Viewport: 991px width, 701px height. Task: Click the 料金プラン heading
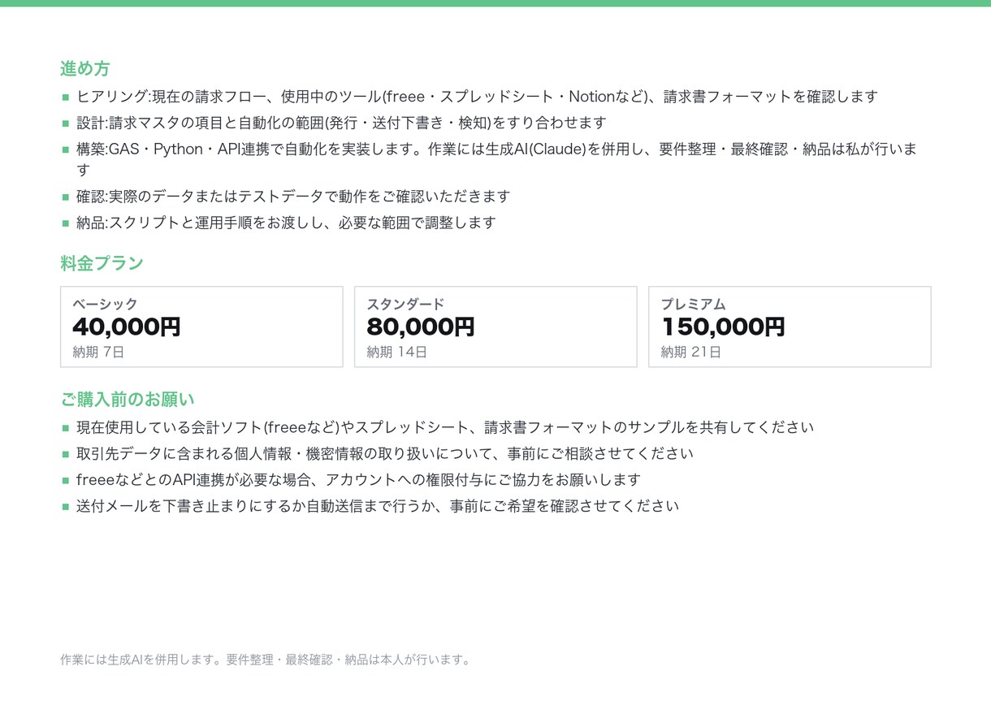click(x=102, y=263)
